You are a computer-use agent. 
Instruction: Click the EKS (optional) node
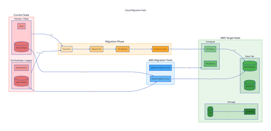(210, 64)
